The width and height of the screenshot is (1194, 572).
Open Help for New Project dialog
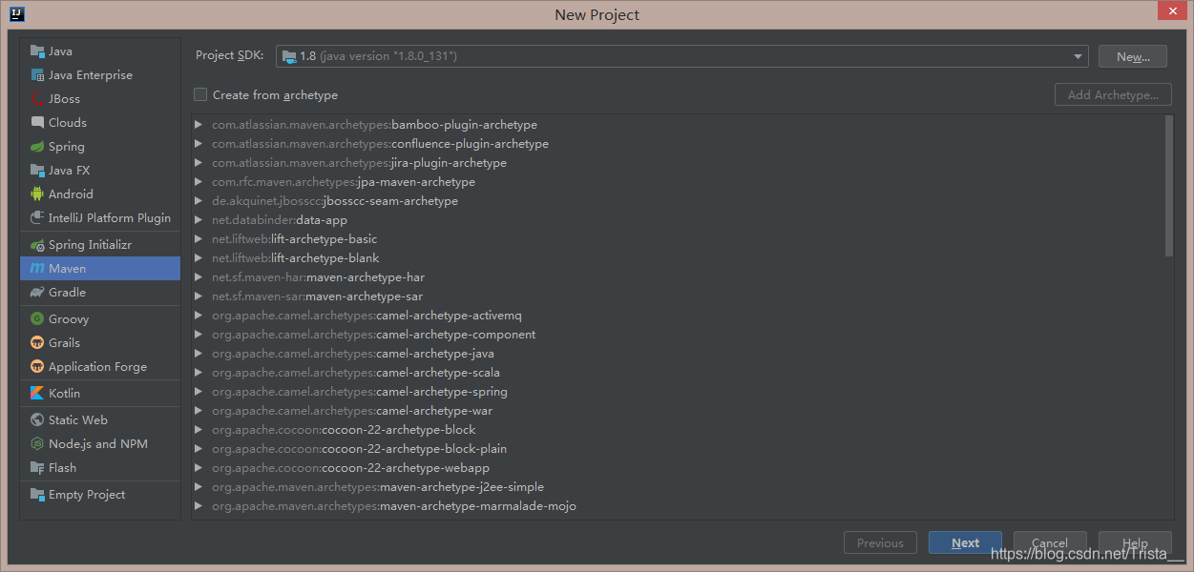pyautogui.click(x=1135, y=542)
